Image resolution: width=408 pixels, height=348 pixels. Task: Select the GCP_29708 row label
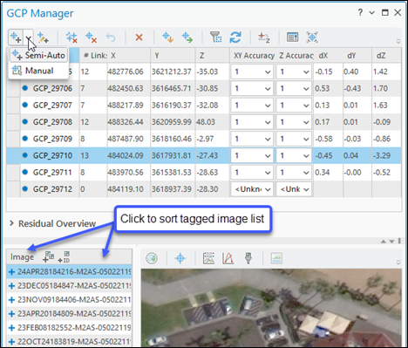(52, 122)
